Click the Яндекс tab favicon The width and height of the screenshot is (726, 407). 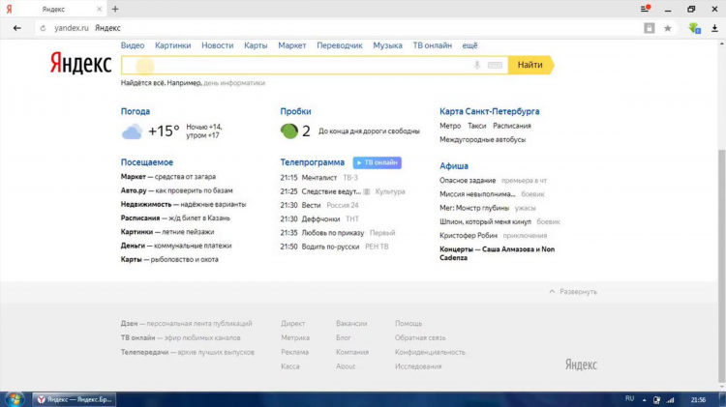[9, 9]
